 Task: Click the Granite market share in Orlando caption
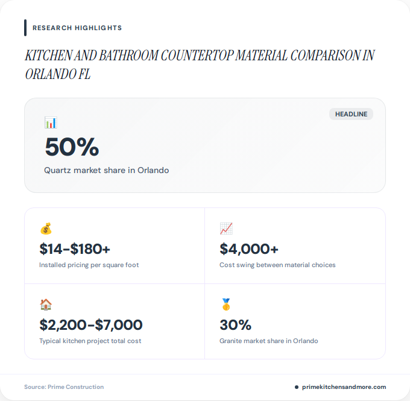(269, 341)
